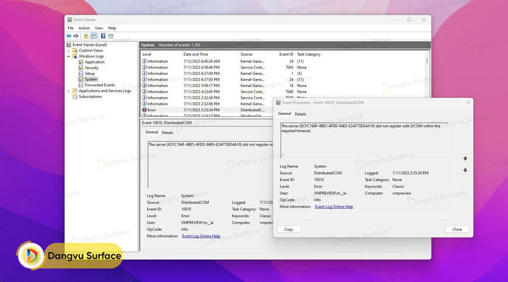
Task: Click the down arrow in Event Properties dialog
Action: (465, 170)
